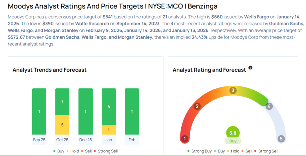Click the green Buy segment in the Jan bar

point(109,107)
